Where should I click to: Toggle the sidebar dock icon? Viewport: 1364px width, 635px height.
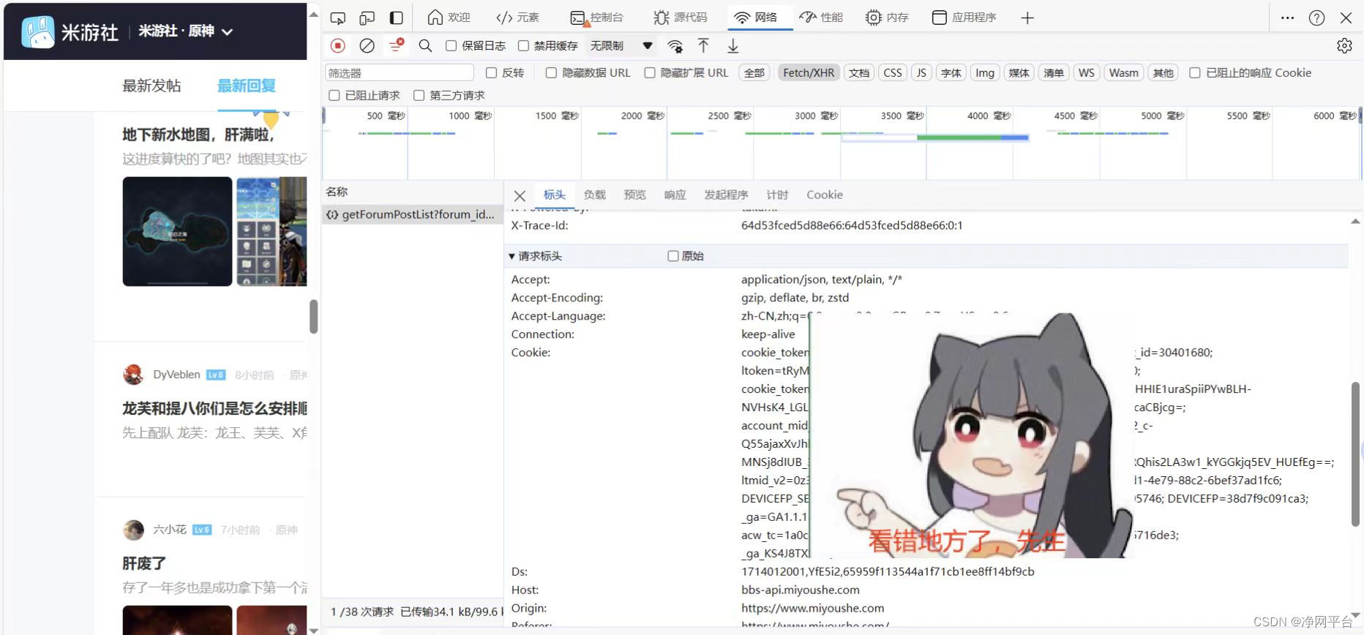click(x=396, y=18)
